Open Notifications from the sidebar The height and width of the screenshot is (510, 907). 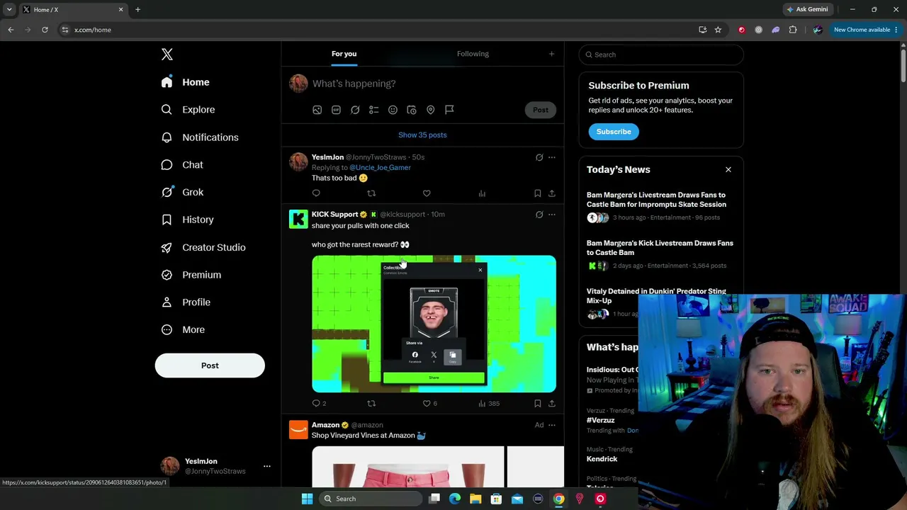(x=200, y=137)
